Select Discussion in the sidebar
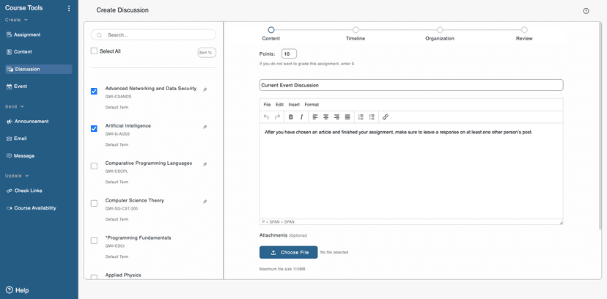The image size is (607, 299). pos(38,69)
